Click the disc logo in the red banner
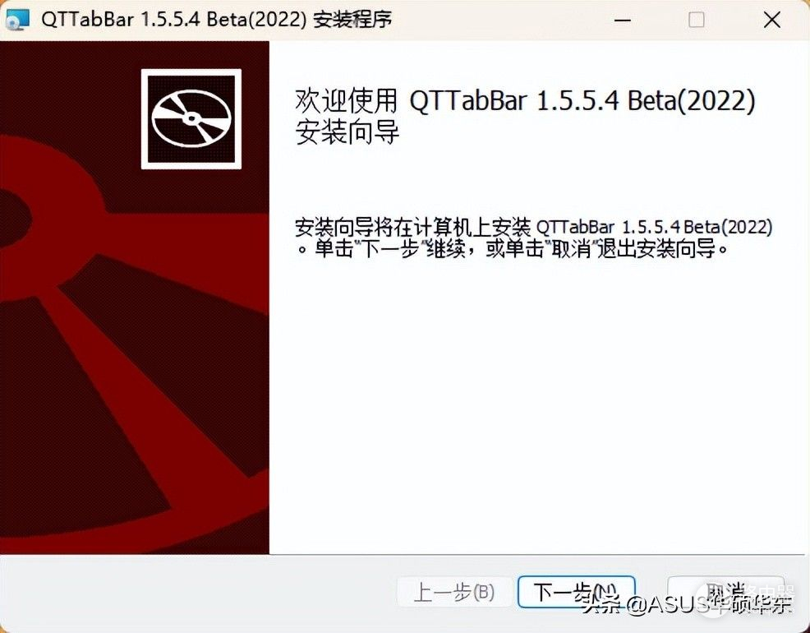Screen dimensions: 810x633 click(191, 119)
